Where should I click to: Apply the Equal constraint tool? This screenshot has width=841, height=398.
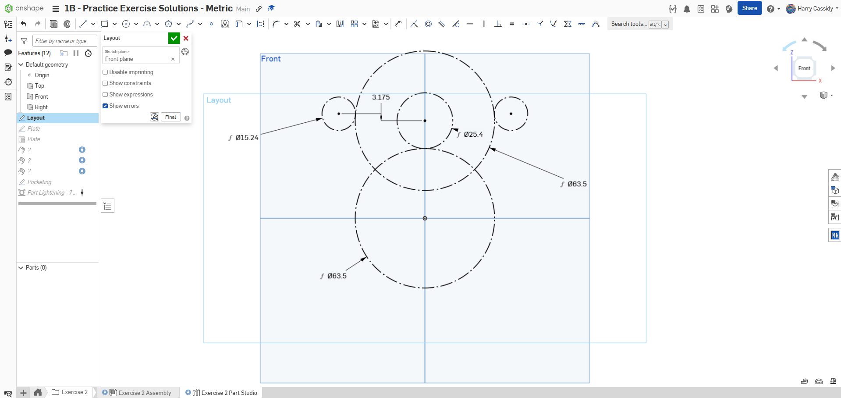pos(512,24)
